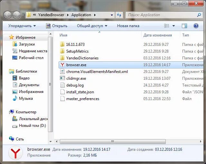
Task: Click Новая папка button
Action: 128,26
